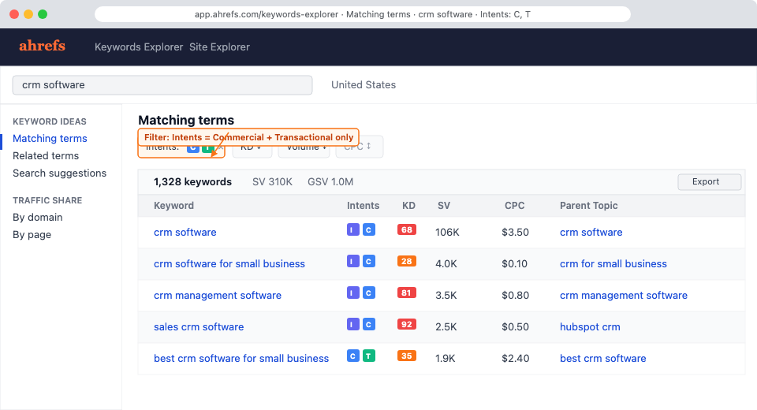Open parent topic crm software link
757x410 pixels.
click(x=591, y=233)
